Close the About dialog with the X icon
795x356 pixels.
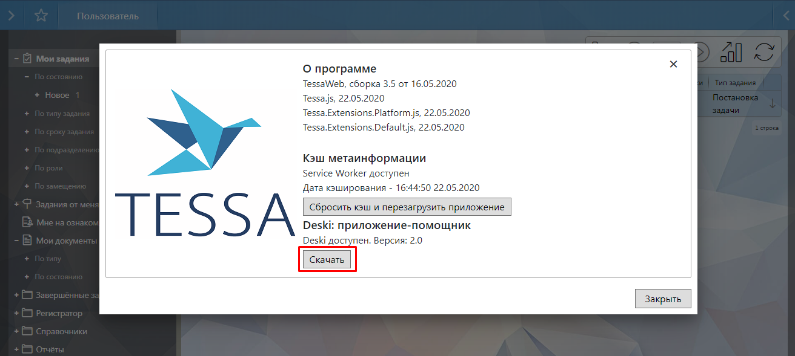coord(673,64)
